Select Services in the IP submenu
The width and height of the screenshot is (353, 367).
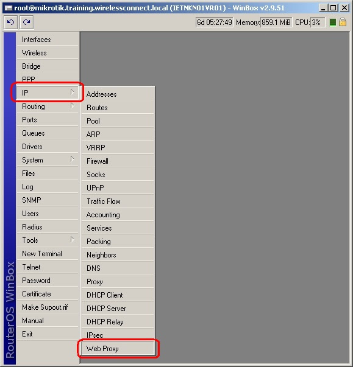click(118, 228)
